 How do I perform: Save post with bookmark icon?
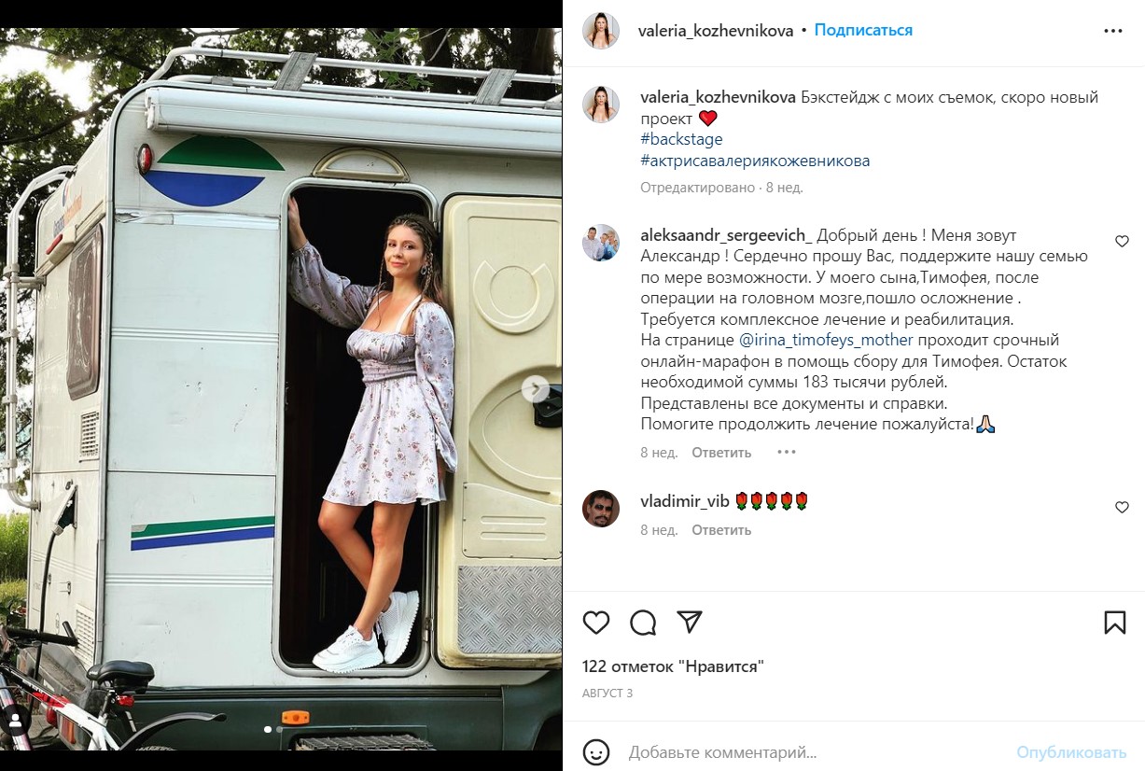pos(1114,623)
